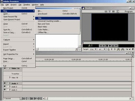Click the Lift icon in Monitor
Screen dimensions: 135x101
click(118, 49)
